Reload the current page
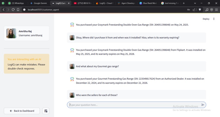 coord(13,10)
